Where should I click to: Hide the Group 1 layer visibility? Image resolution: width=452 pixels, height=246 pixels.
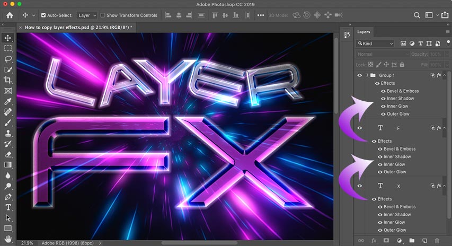[360, 75]
